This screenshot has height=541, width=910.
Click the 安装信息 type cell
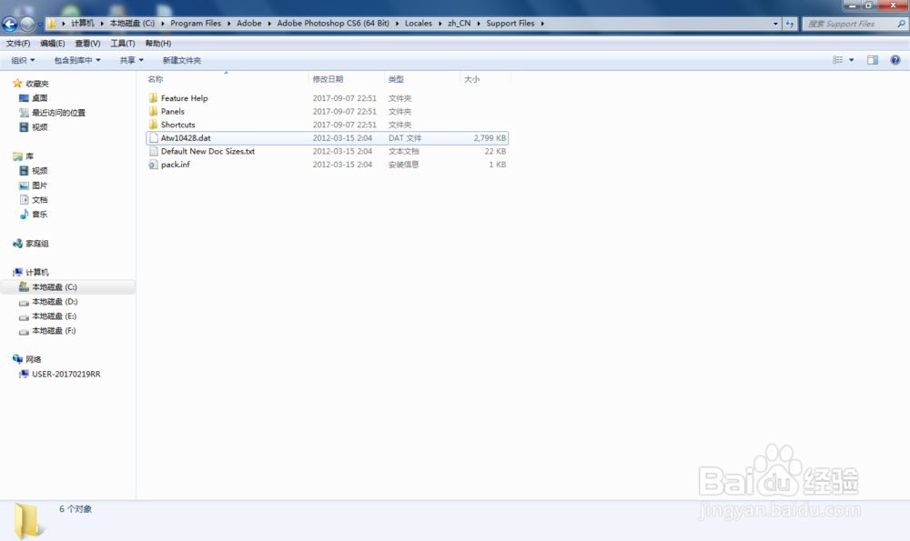tap(403, 165)
